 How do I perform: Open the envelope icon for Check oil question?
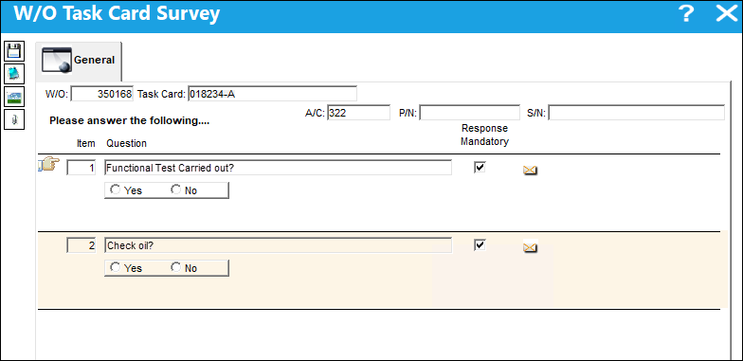530,248
